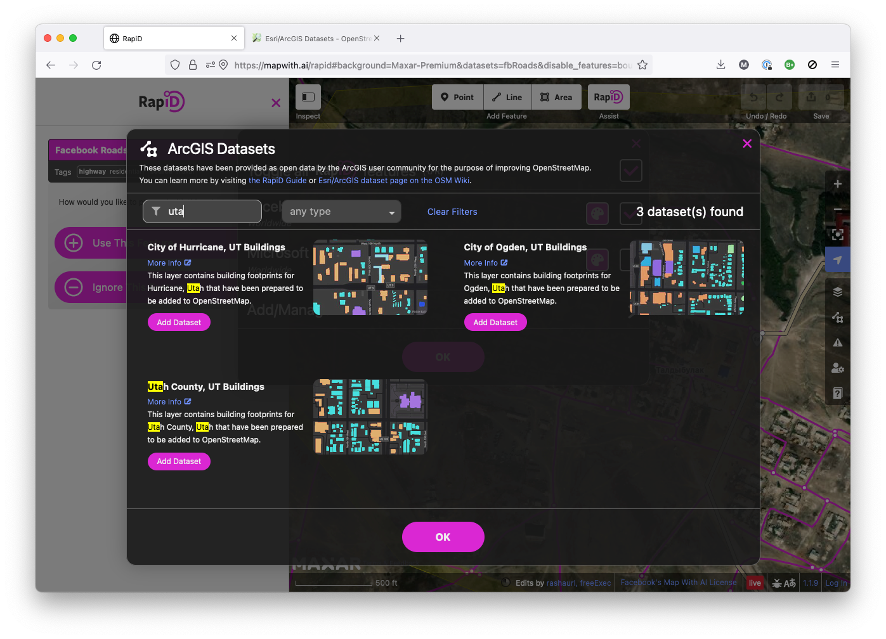Click the red 'live' status badge
The width and height of the screenshot is (886, 639).
pos(755,583)
